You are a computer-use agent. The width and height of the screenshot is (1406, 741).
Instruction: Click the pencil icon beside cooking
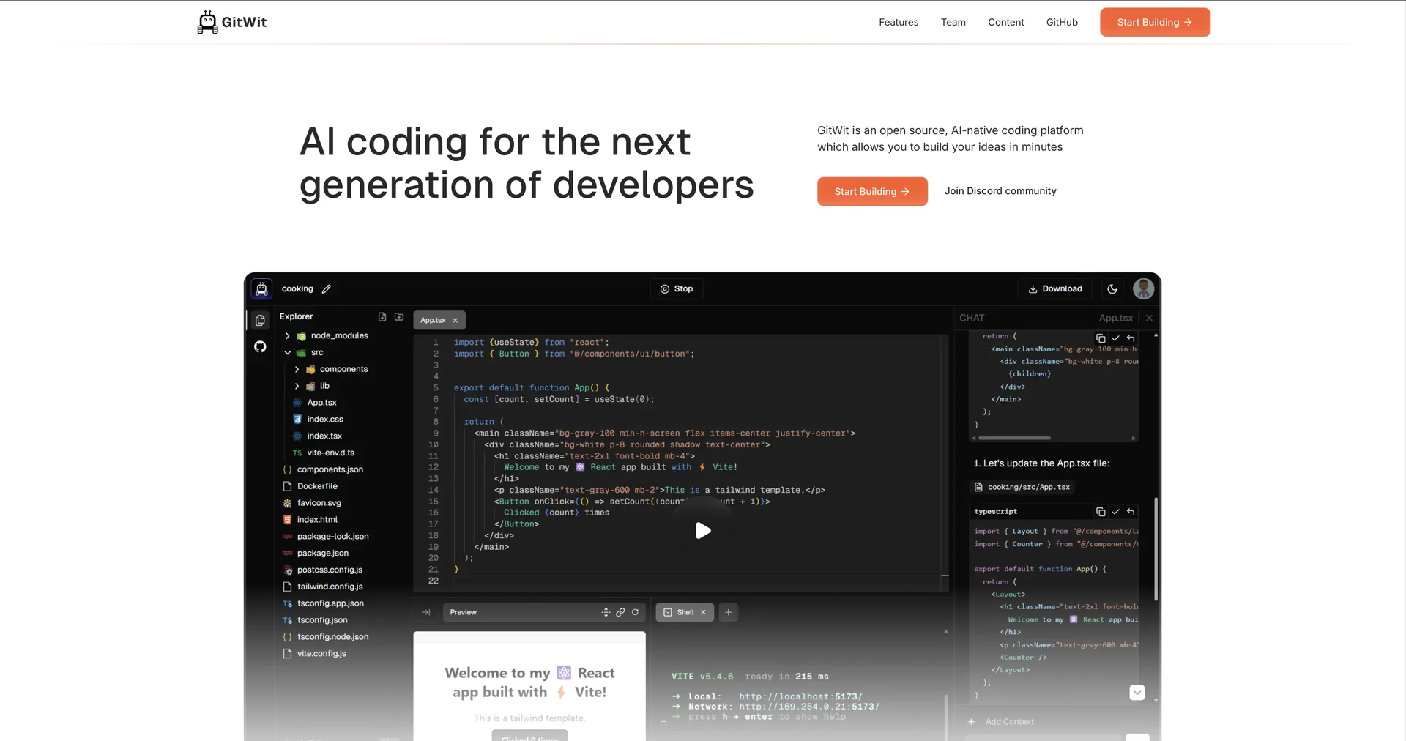coord(327,289)
